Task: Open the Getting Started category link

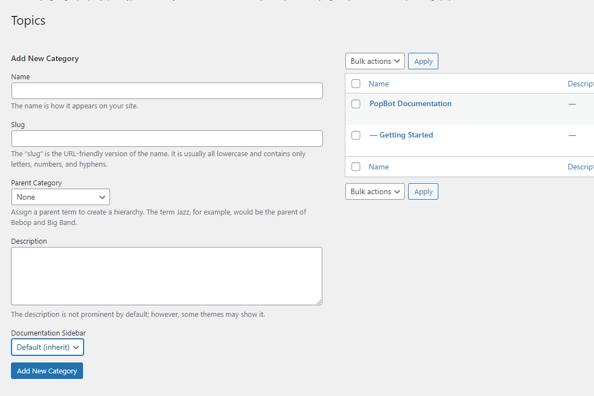Action: (x=406, y=135)
